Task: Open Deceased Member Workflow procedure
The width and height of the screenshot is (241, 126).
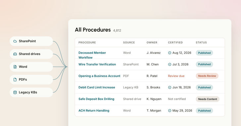Action: pyautogui.click(x=92, y=55)
